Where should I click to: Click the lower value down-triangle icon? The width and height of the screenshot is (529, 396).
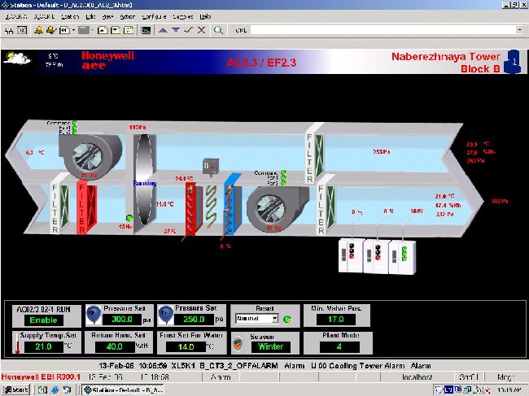176,30
